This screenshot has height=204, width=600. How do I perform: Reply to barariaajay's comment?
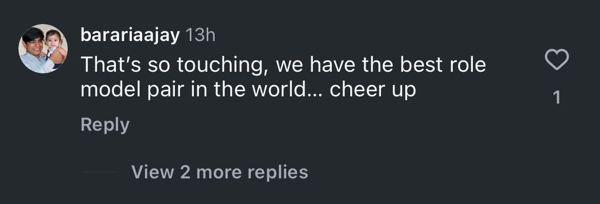105,125
